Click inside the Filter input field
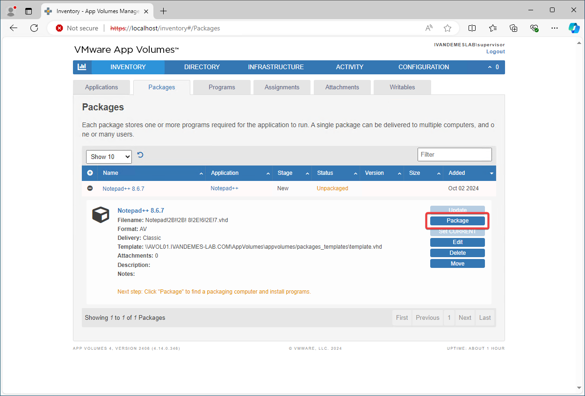585x396 pixels. pyautogui.click(x=454, y=154)
